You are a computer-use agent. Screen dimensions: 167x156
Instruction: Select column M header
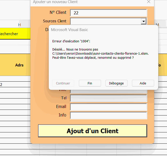[157, 25]
